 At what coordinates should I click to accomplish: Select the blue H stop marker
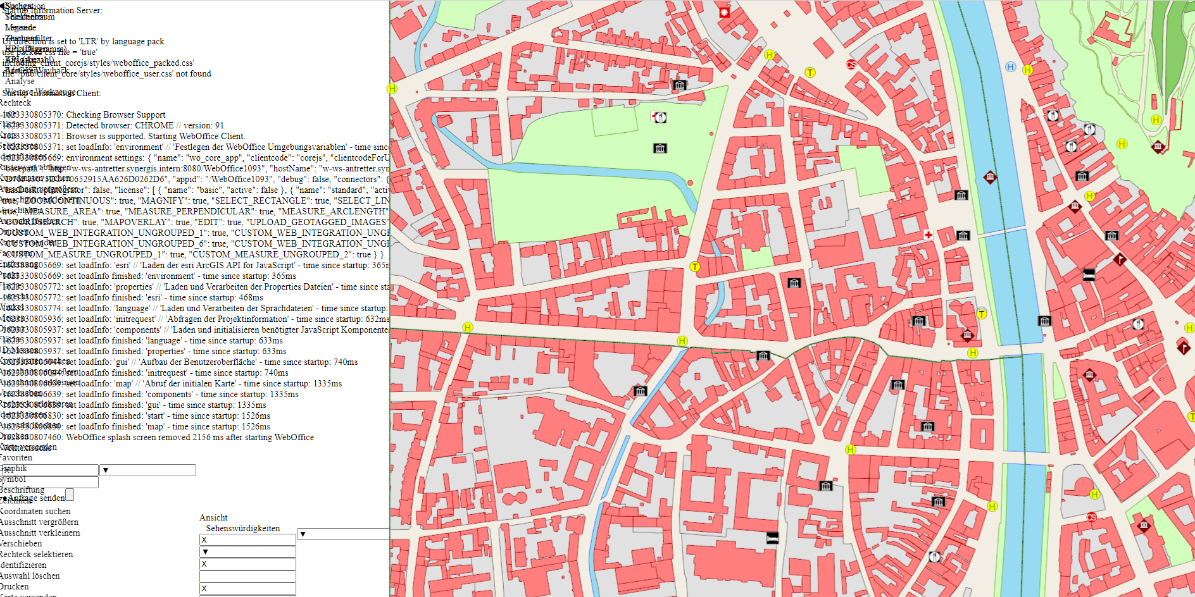tap(1010, 67)
